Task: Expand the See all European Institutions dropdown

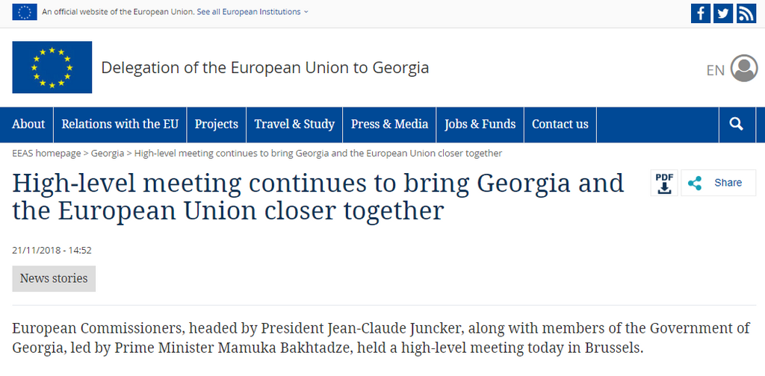Action: click(x=253, y=12)
